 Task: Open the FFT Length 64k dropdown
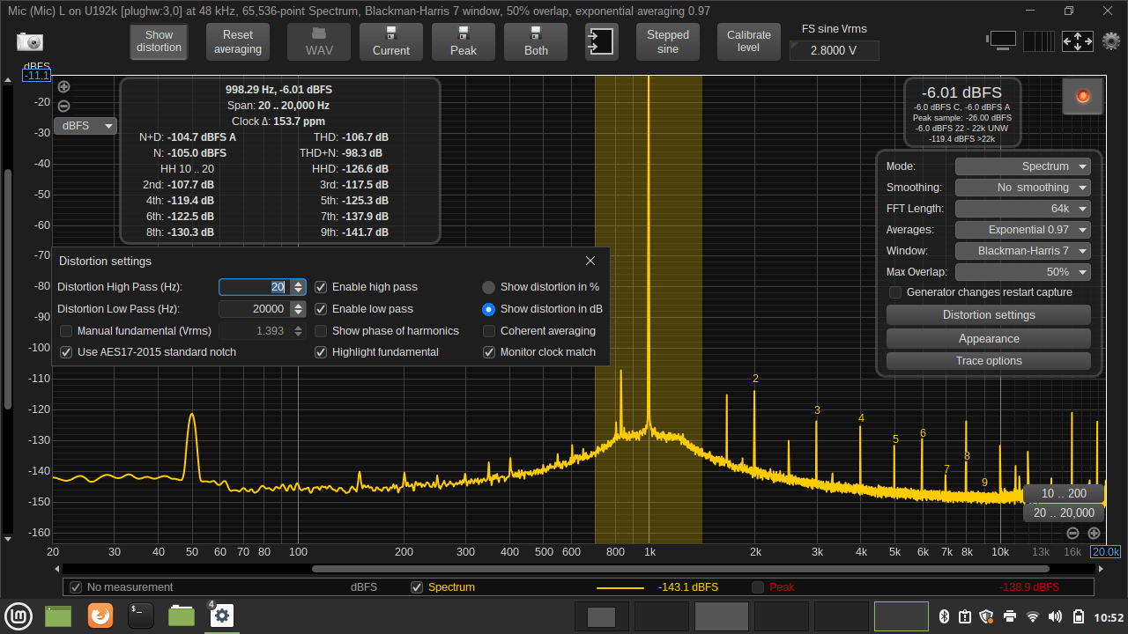click(x=1023, y=209)
